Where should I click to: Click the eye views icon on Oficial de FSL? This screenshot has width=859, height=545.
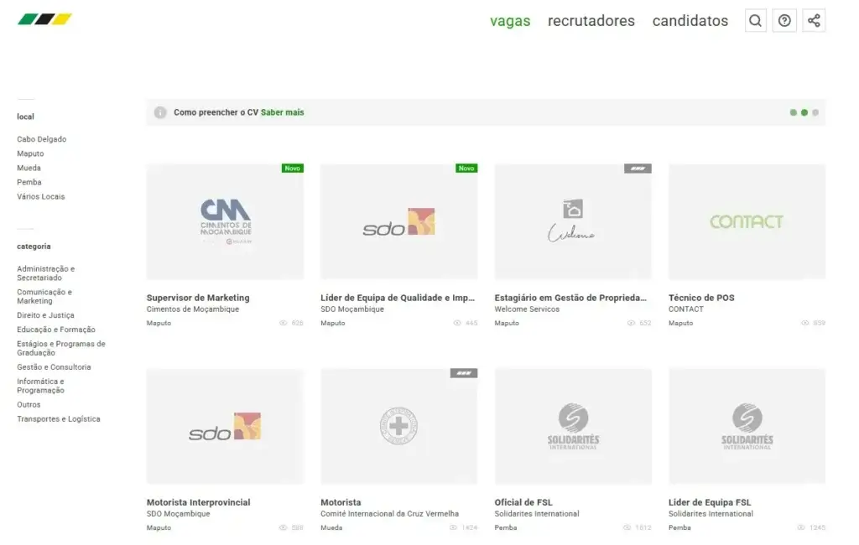(627, 528)
